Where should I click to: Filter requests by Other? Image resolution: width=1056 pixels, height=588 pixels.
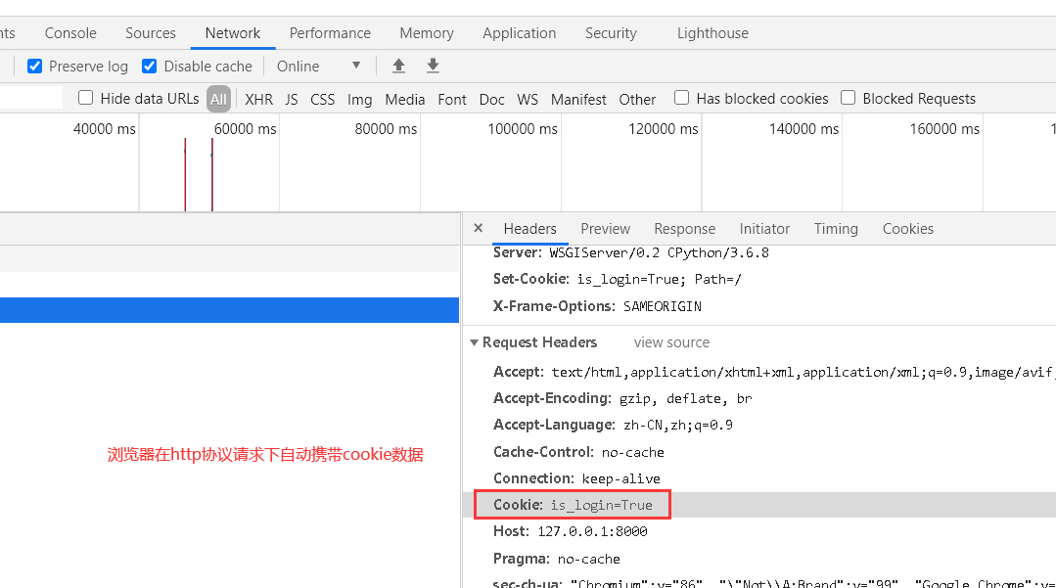click(637, 99)
